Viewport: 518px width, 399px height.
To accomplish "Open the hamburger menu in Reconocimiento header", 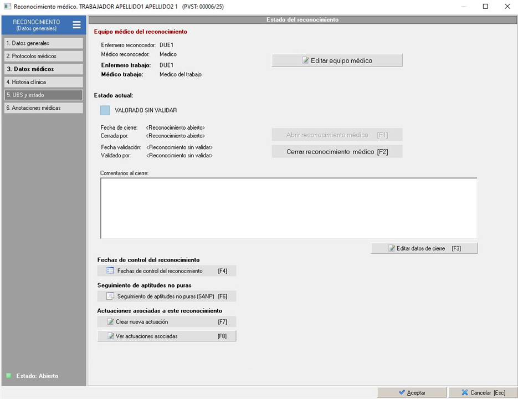I will point(76,24).
